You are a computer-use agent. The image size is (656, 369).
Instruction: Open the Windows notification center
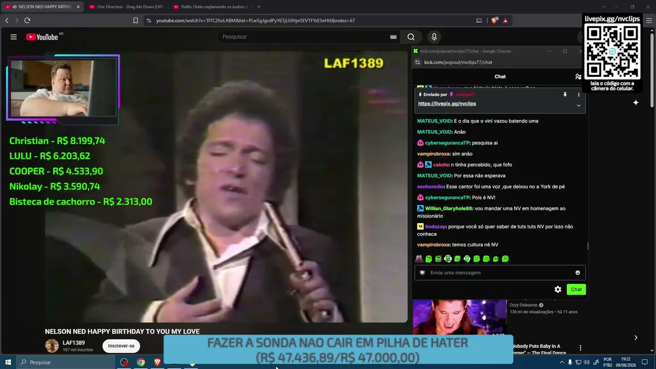coord(645,362)
